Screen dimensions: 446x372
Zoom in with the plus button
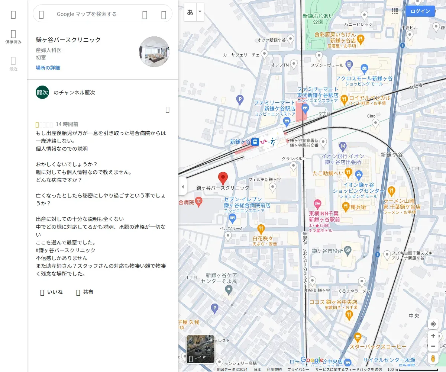coord(433,336)
